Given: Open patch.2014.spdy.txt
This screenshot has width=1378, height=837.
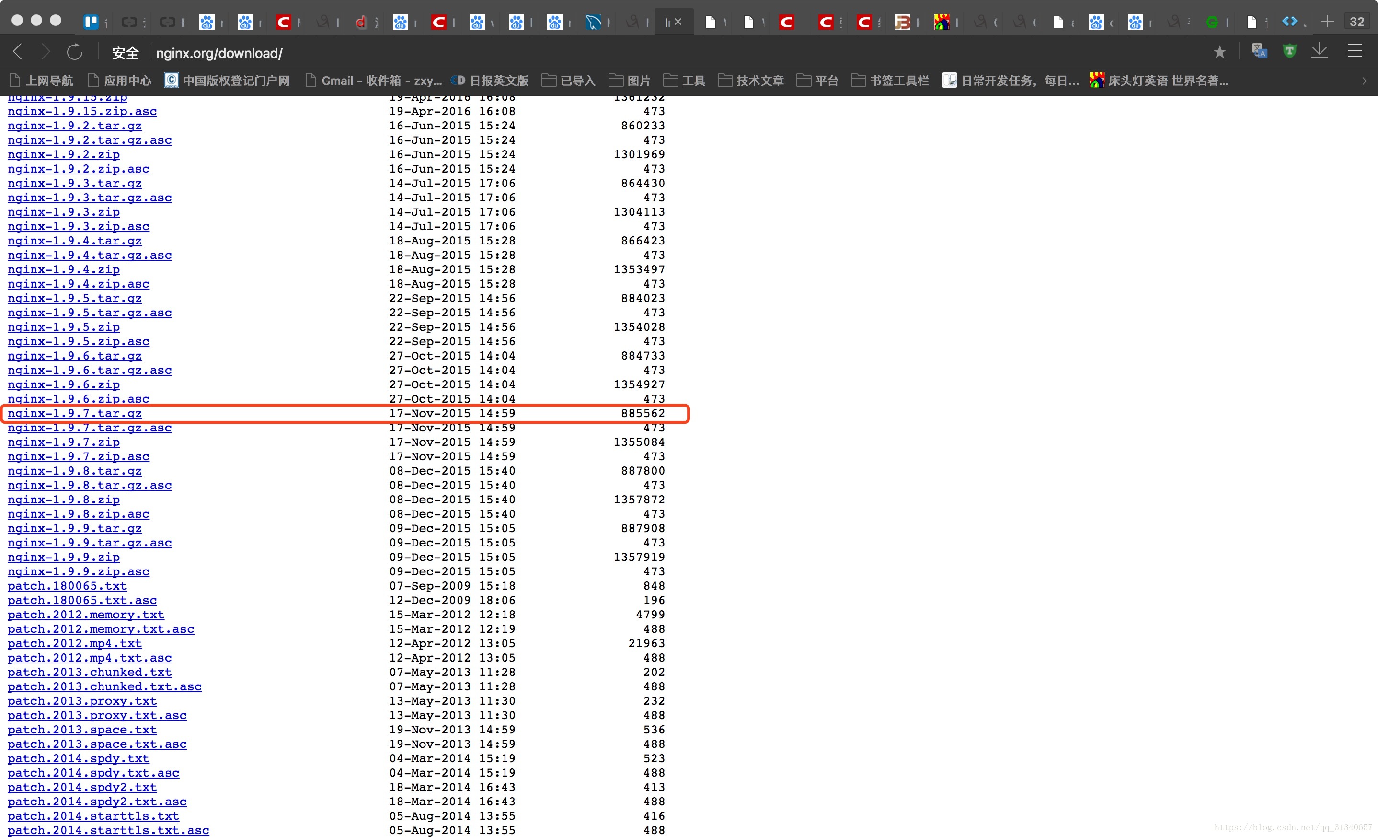Looking at the screenshot, I should pos(78,759).
